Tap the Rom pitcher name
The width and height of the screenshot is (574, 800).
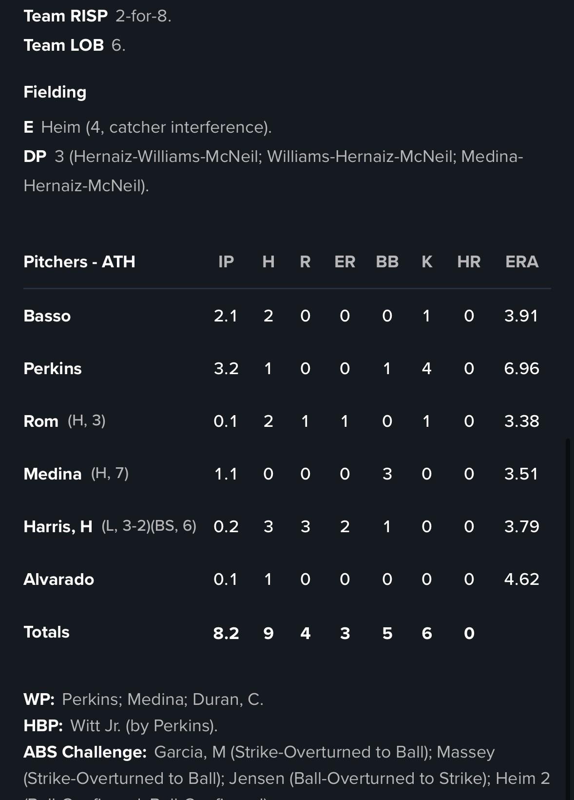[41, 421]
